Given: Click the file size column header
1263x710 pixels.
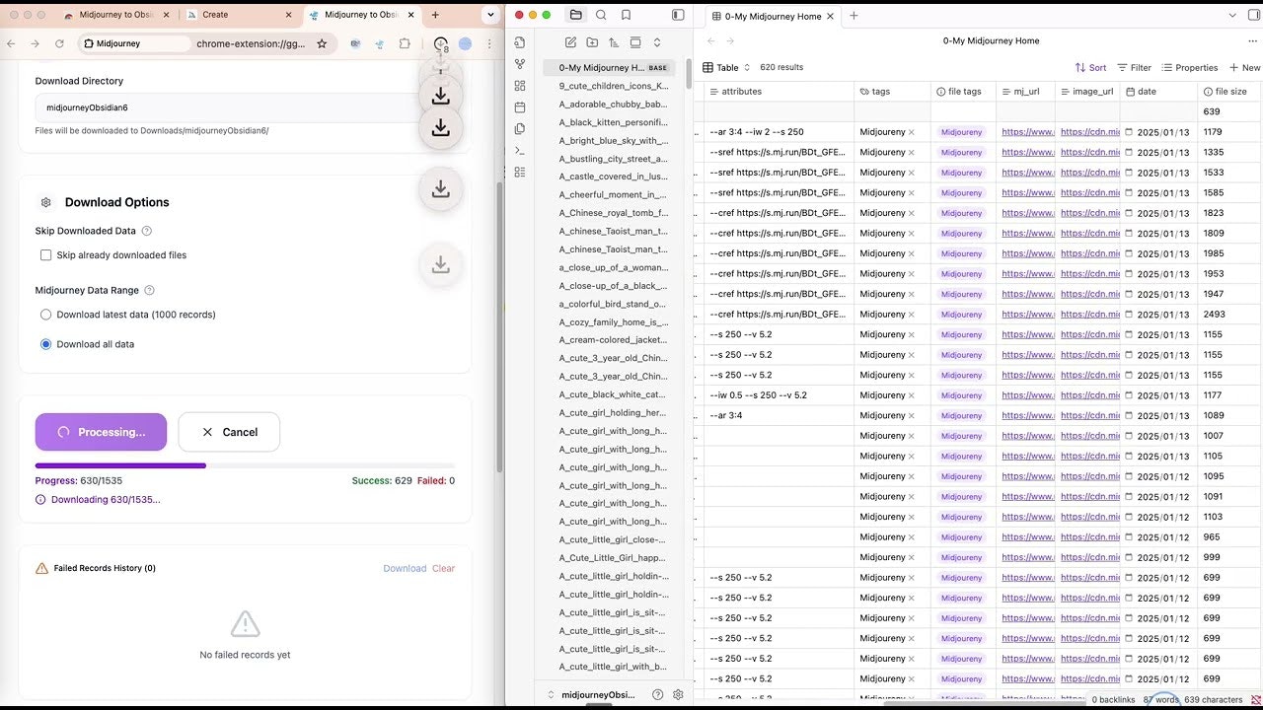Looking at the screenshot, I should point(1229,91).
